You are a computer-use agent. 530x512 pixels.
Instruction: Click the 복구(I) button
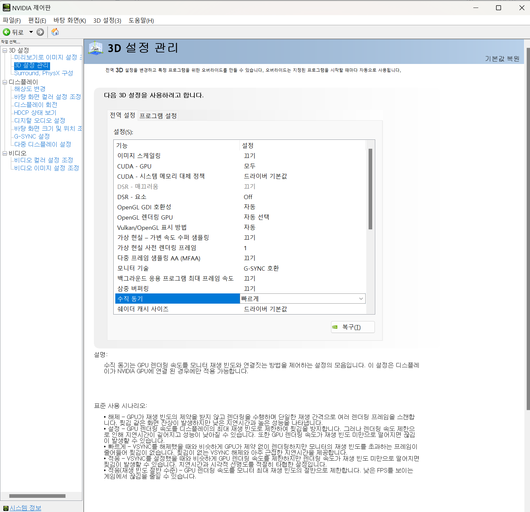pyautogui.click(x=353, y=327)
